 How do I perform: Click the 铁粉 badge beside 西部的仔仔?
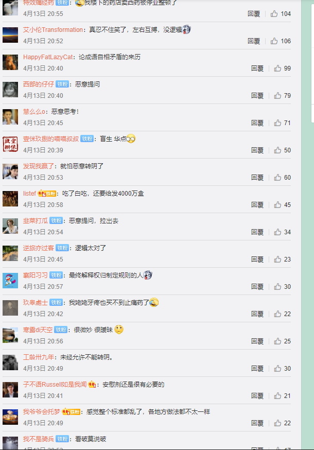point(62,84)
